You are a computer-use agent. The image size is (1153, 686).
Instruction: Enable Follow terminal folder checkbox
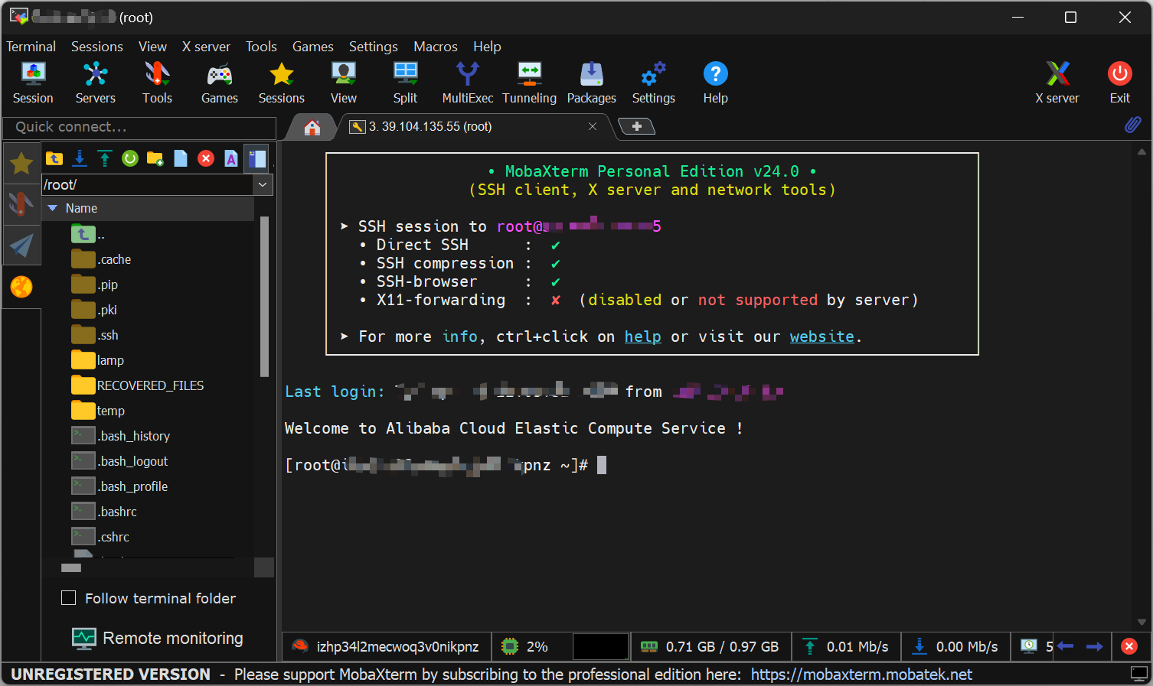[69, 598]
